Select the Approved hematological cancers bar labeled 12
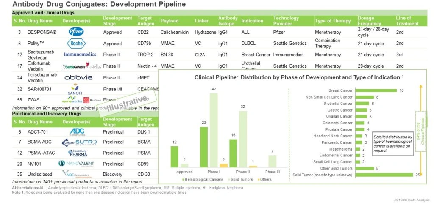This screenshot has width=434, height=208. pyautogui.click(x=174, y=156)
